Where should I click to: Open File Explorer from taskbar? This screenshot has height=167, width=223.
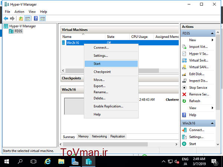click(61, 161)
